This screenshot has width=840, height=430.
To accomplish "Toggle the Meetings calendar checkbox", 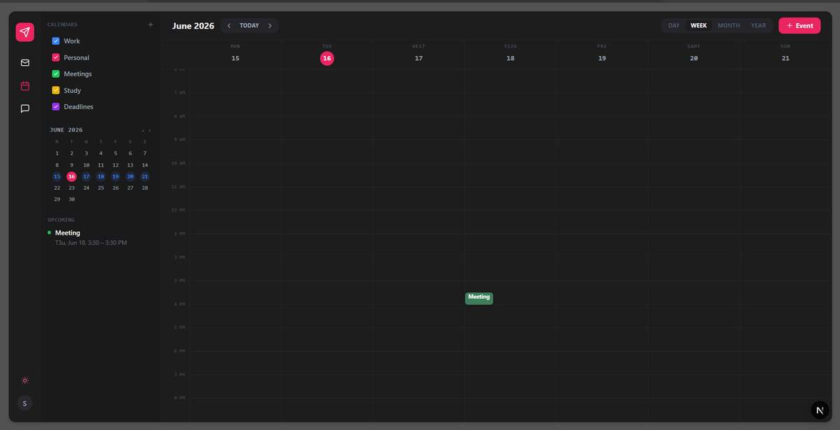I will point(56,74).
